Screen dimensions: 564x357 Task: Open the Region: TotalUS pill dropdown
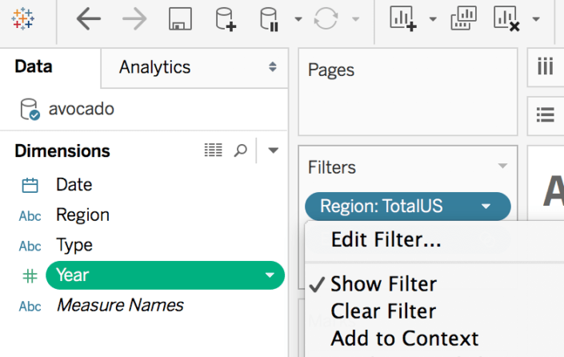pyautogui.click(x=486, y=207)
